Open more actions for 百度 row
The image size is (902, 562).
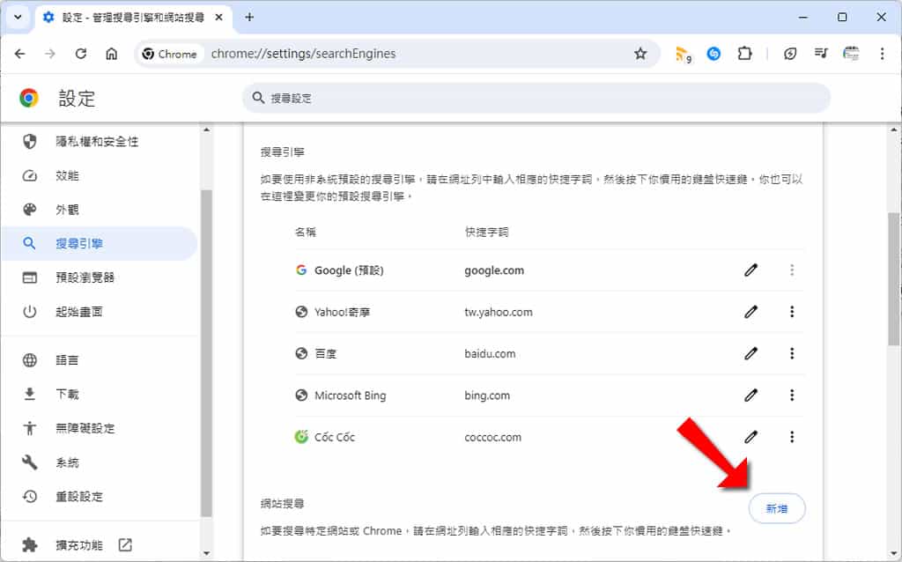(x=792, y=353)
